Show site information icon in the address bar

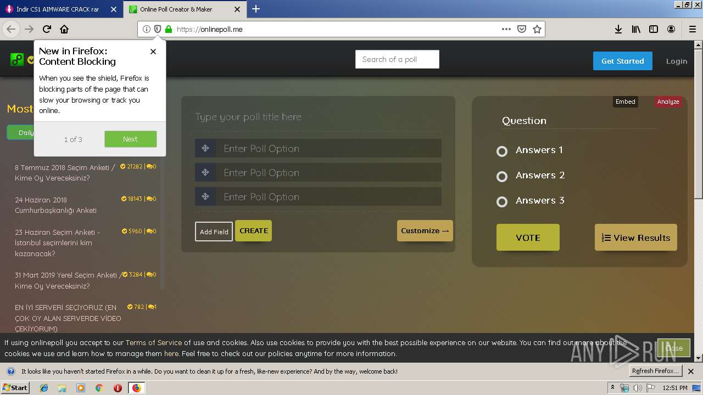click(x=147, y=29)
